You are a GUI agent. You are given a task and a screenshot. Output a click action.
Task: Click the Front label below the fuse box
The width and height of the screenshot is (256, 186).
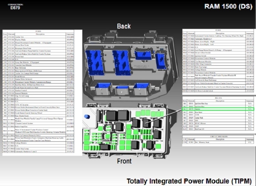tap(124, 161)
